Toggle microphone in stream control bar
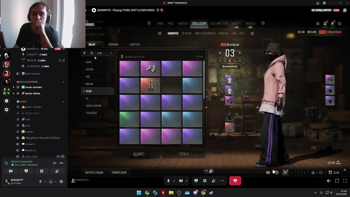Image resolution: width=350 pixels, height=197 pixels. click(168, 181)
